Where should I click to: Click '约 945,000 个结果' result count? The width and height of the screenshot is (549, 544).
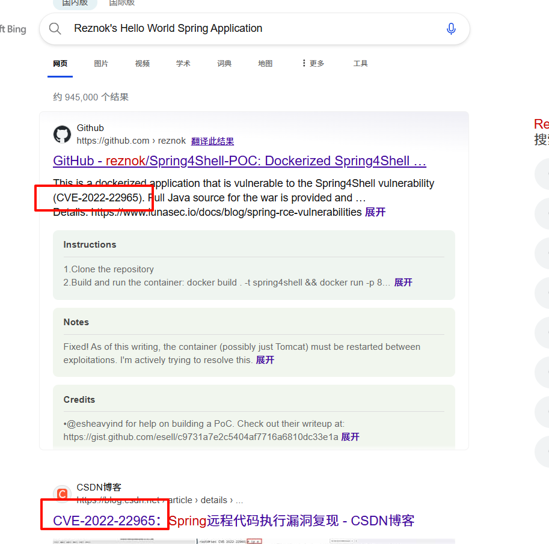[x=91, y=97]
